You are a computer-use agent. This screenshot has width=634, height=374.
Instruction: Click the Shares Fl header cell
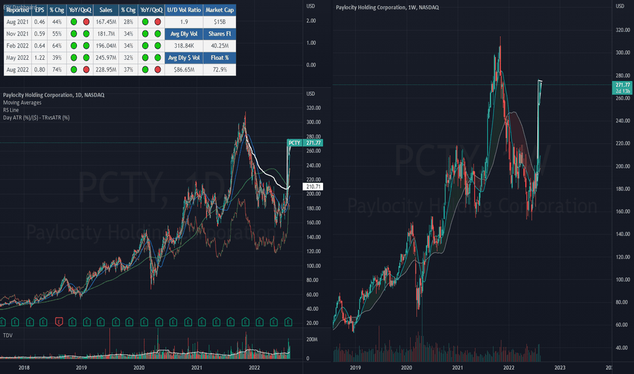(x=220, y=34)
